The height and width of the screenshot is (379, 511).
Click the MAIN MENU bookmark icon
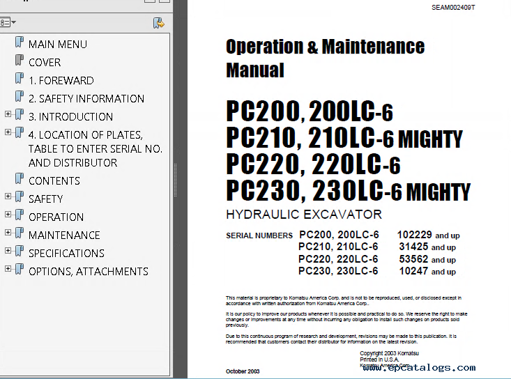point(20,42)
